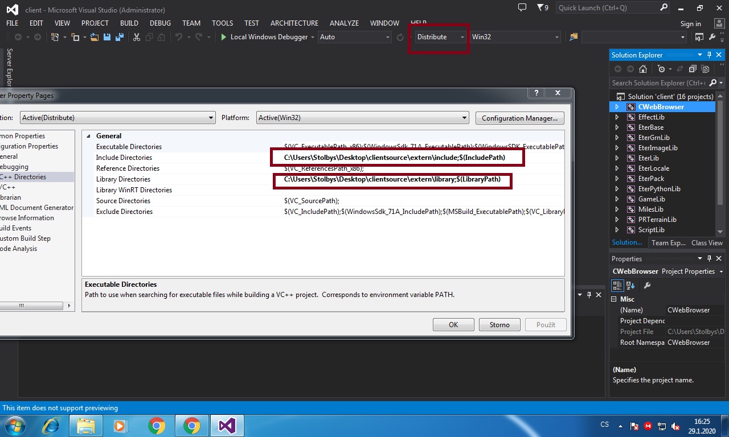Click the dialog help question mark button

(536, 93)
